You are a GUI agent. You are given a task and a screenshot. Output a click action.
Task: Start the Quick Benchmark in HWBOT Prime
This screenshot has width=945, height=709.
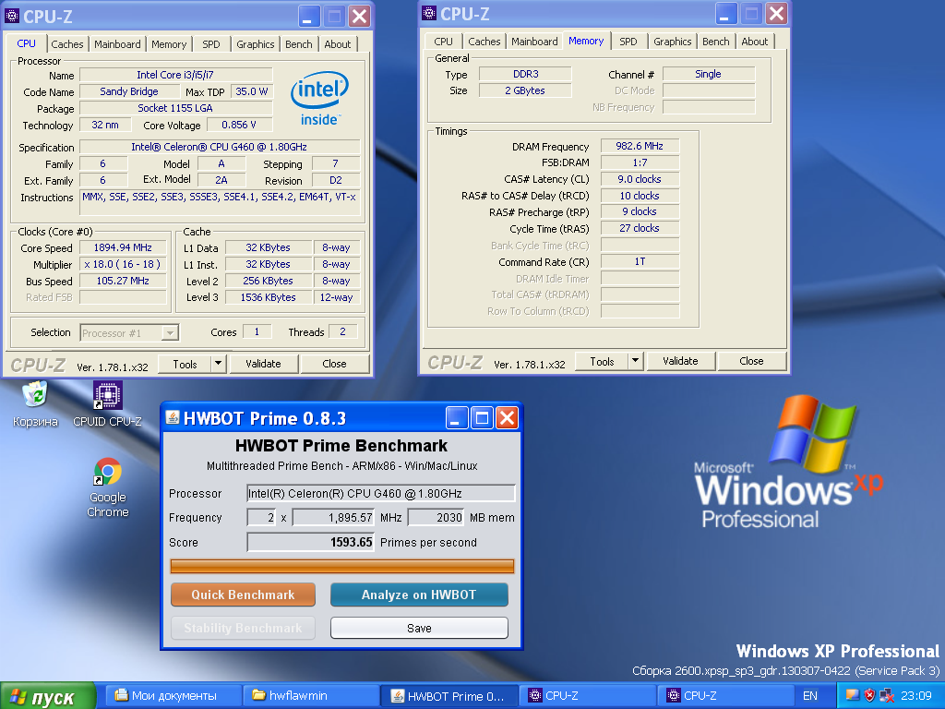point(243,595)
